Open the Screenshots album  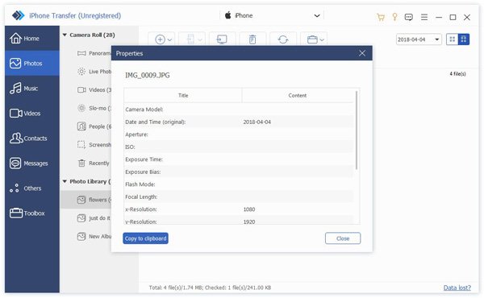[x=94, y=144]
